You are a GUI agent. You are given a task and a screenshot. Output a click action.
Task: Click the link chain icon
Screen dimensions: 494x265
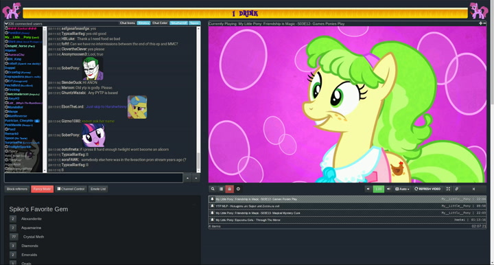click(456, 189)
